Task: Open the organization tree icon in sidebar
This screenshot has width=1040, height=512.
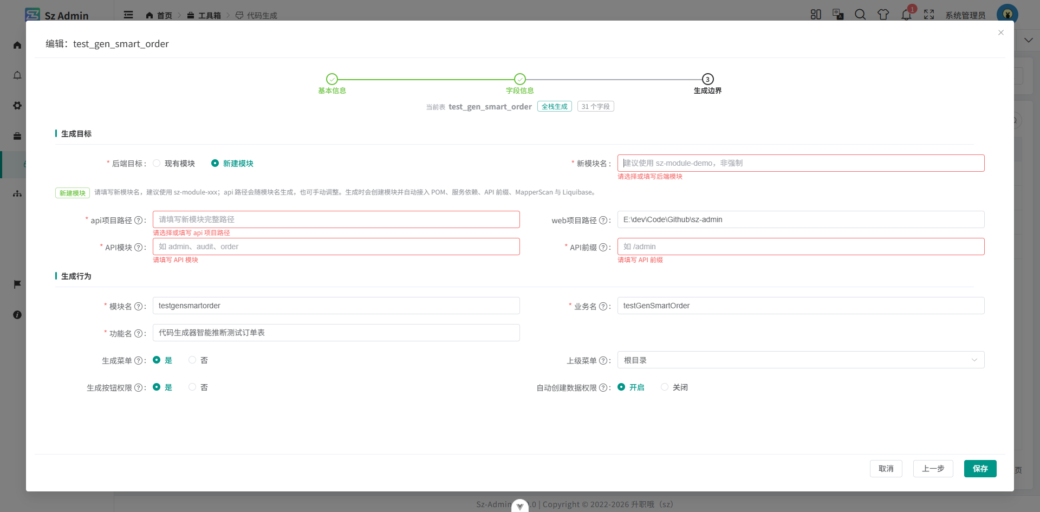Action: [17, 193]
